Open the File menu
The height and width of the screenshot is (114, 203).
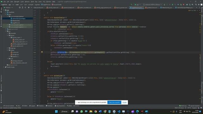[x=5, y=2]
